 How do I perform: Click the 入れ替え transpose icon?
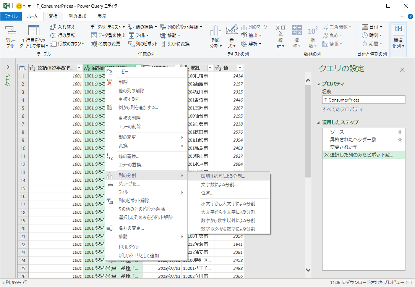coord(53,27)
